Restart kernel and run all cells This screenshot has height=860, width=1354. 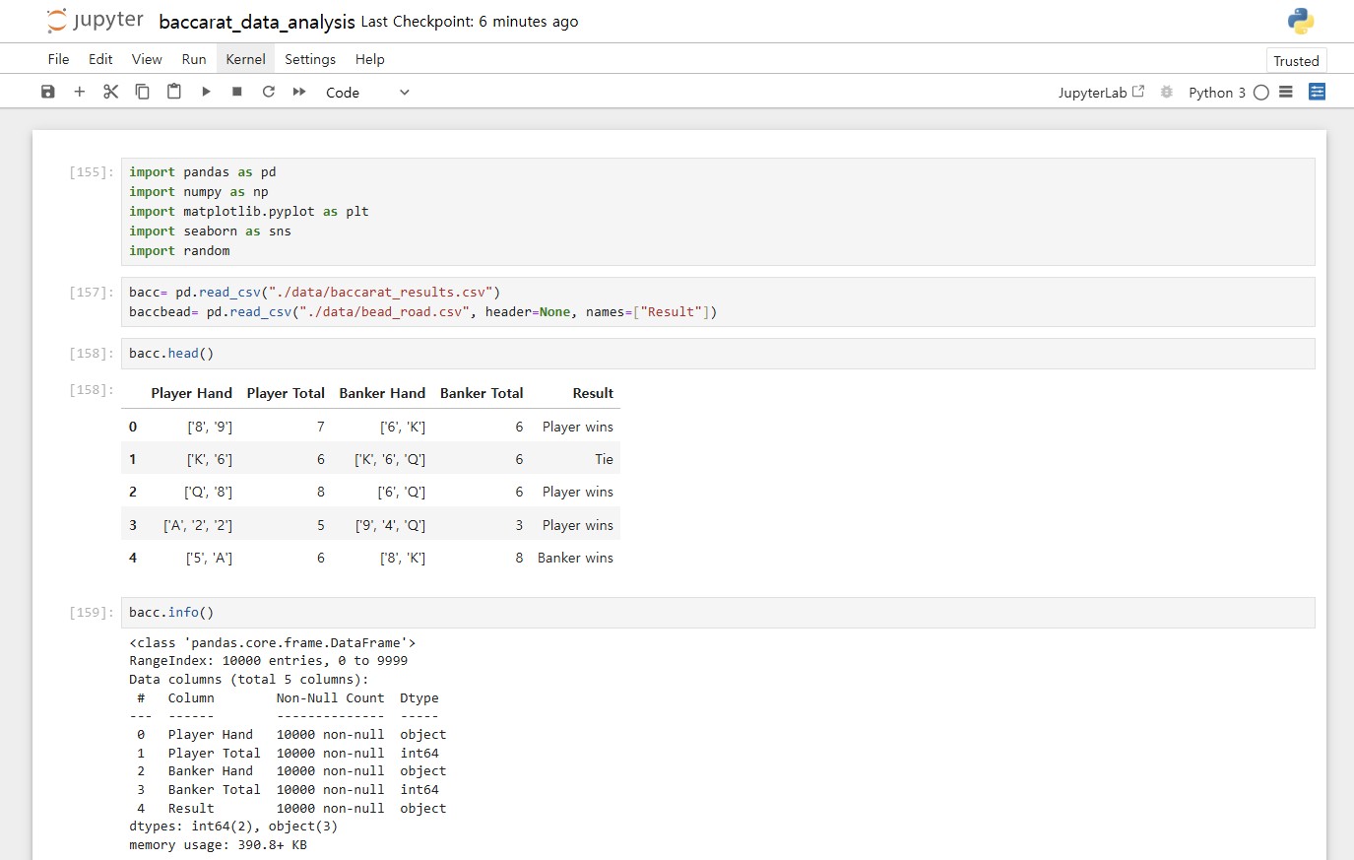299,92
